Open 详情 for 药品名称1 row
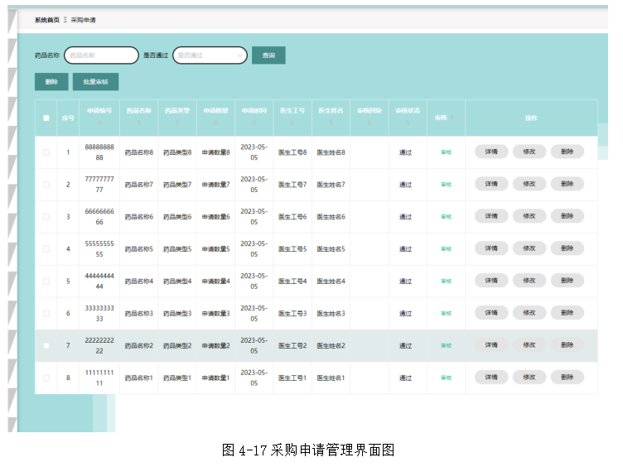 coord(491,377)
